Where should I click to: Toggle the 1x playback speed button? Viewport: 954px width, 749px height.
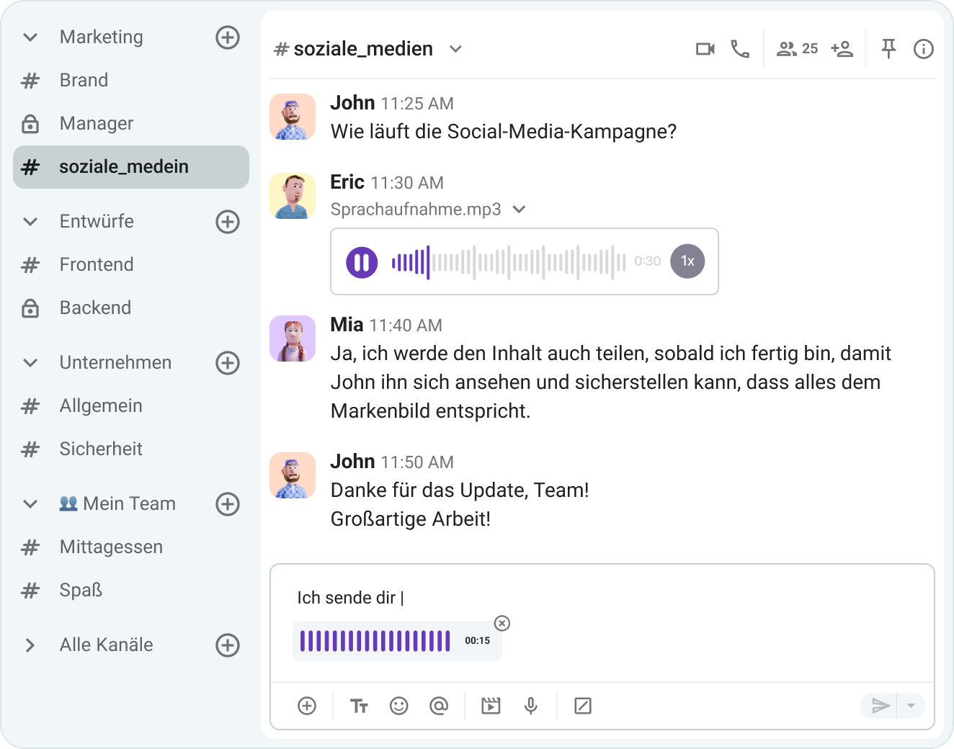[x=687, y=261]
